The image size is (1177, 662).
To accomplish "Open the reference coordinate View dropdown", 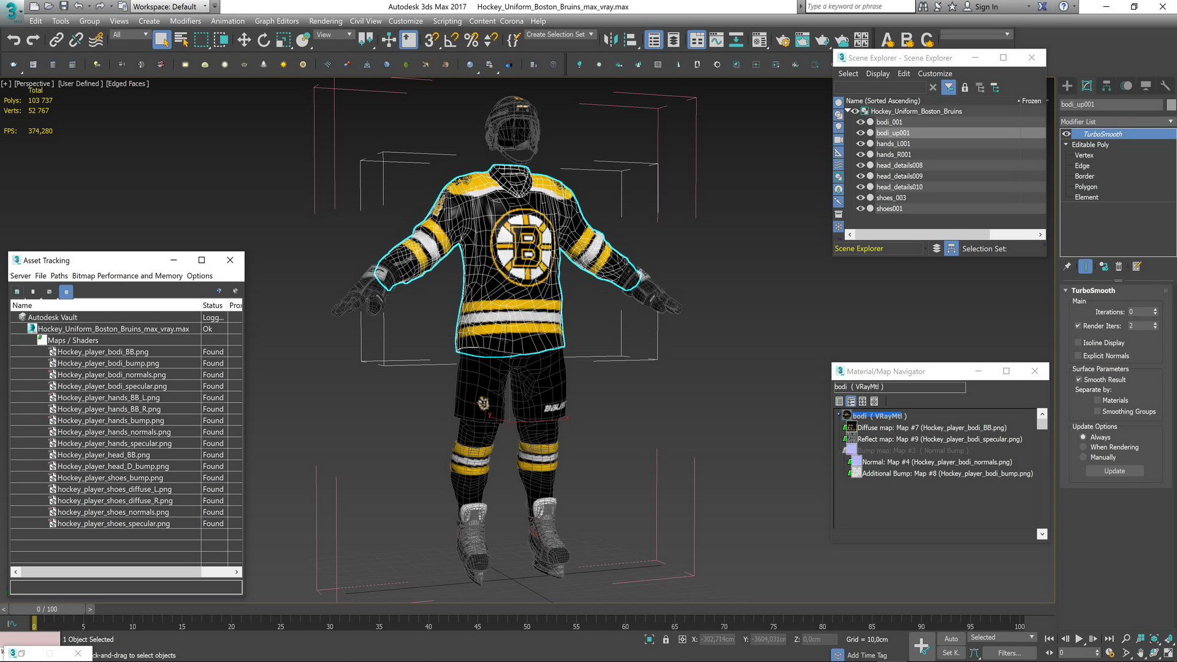I will [x=333, y=35].
